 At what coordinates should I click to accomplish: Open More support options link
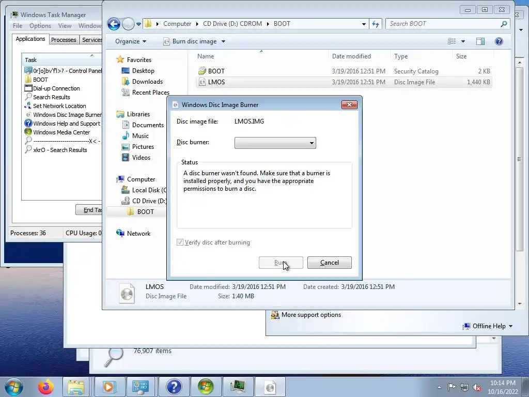pyautogui.click(x=311, y=315)
